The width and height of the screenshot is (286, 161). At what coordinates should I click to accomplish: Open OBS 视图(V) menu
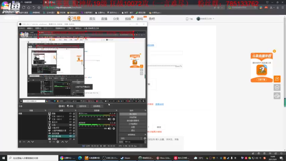tap(38, 28)
